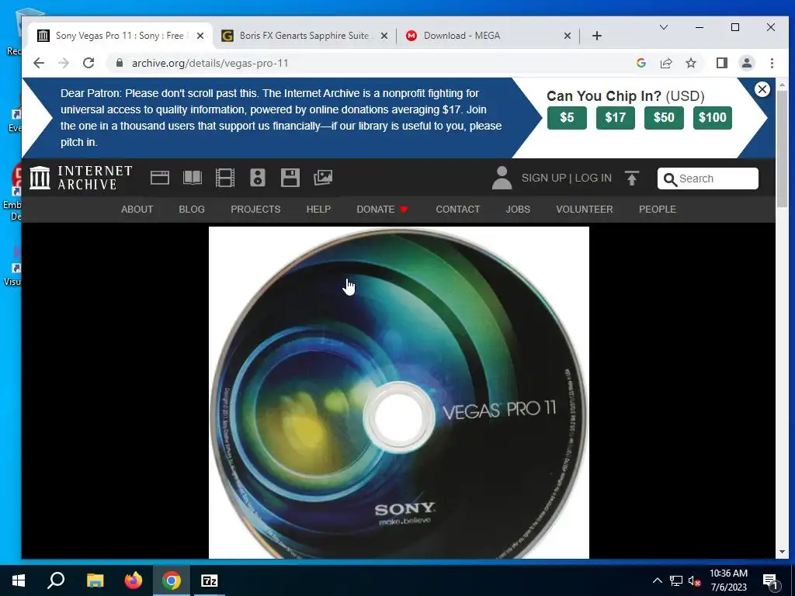Click the scrollbar down arrow
Image resolution: width=795 pixels, height=596 pixels.
coord(782,552)
